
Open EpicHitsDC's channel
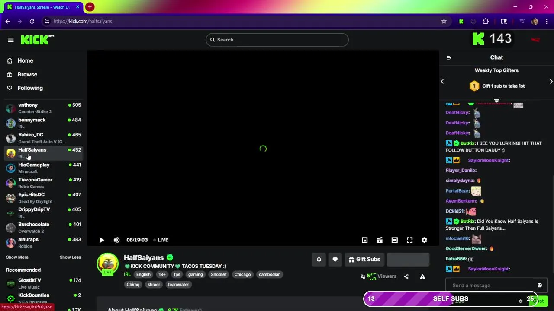(43, 198)
